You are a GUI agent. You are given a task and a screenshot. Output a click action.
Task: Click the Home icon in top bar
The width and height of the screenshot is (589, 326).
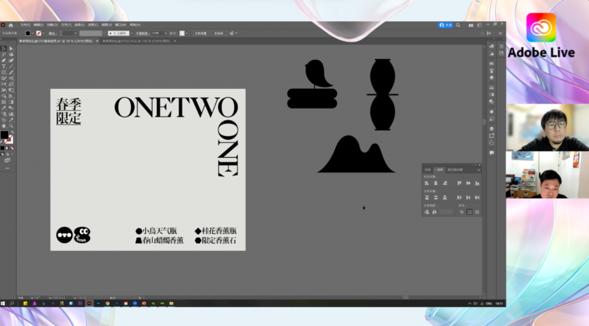[x=11, y=25]
